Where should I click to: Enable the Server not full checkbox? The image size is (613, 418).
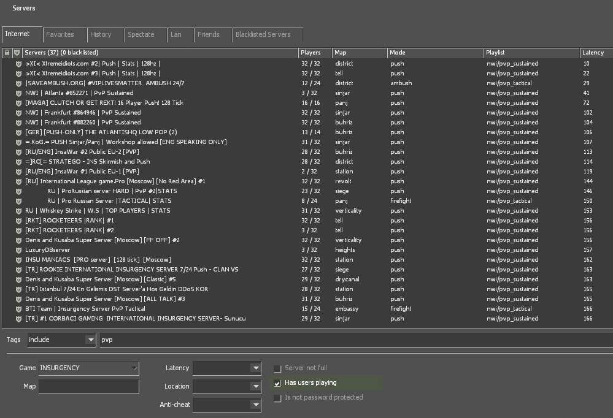(x=277, y=368)
